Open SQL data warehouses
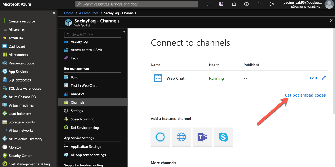Viewport: 335px width, 167px height. click(22, 88)
